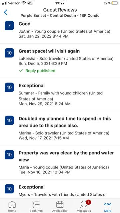The image size is (120, 213).
Task: Open the Home tab icon
Action: coord(12,204)
